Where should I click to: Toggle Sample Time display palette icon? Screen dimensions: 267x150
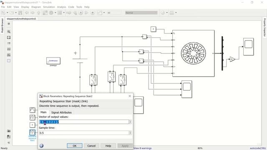pyautogui.click(x=9, y=43)
